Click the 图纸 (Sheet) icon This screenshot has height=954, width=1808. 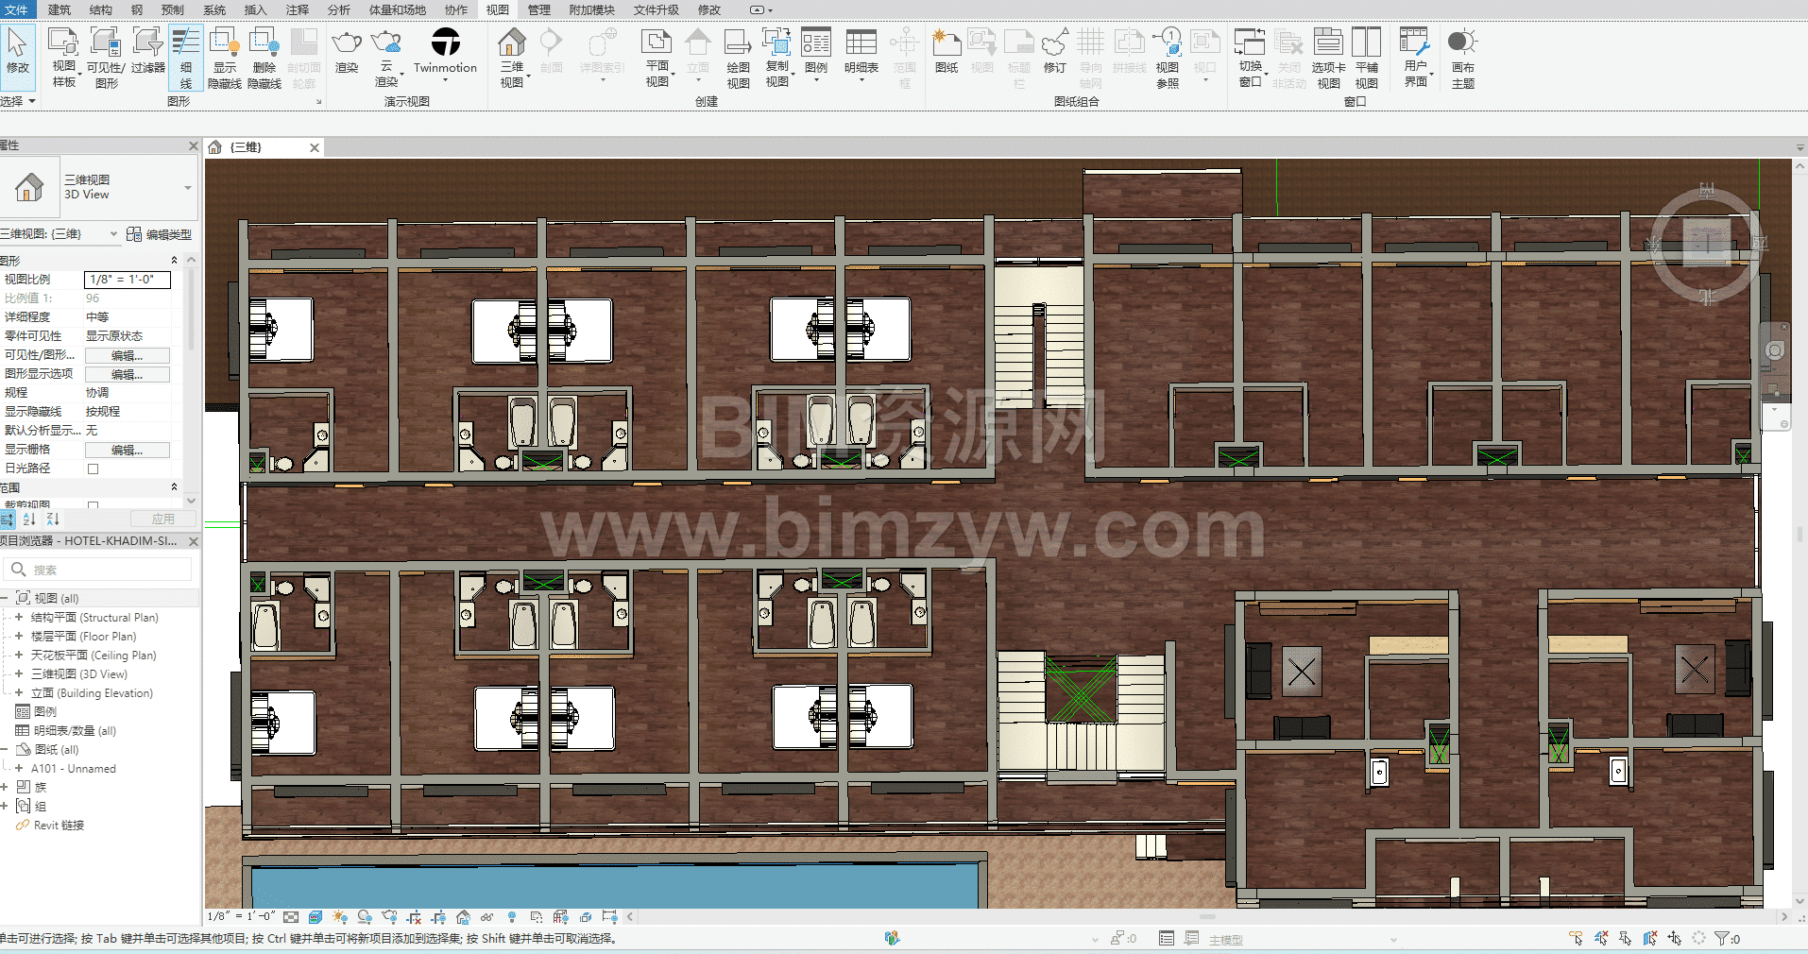946,51
